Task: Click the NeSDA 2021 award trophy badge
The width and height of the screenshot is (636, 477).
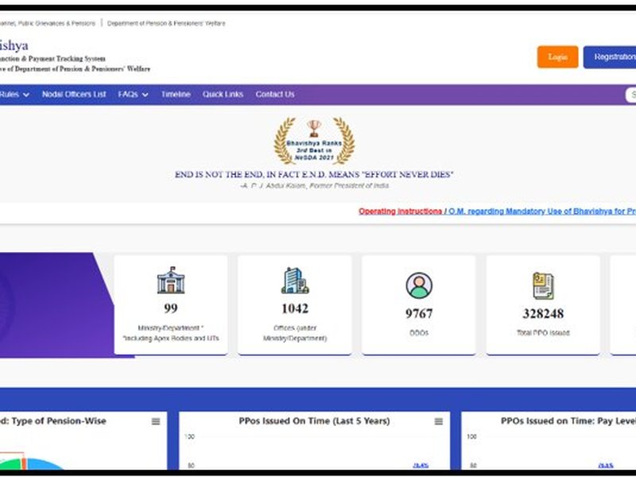Action: 314,142
